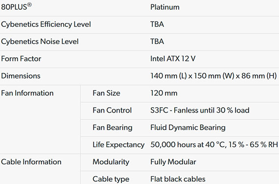Viewport: 279px width, 184px height.
Task: Select the 140 mm dimensions value
Action: pos(213,76)
